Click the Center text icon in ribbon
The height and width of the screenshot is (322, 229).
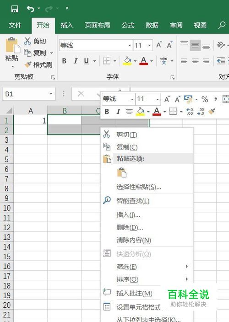(195, 61)
